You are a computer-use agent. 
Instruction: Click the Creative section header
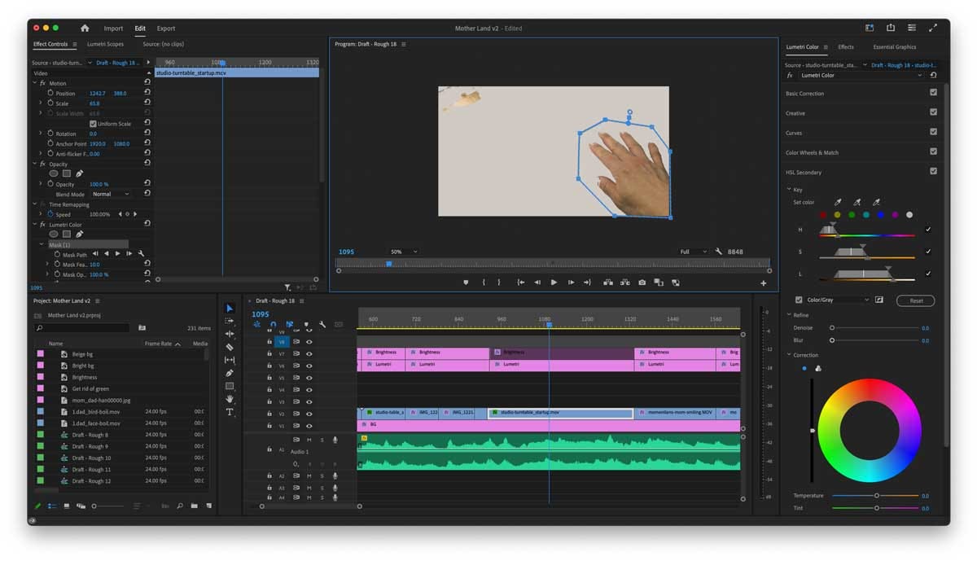795,113
